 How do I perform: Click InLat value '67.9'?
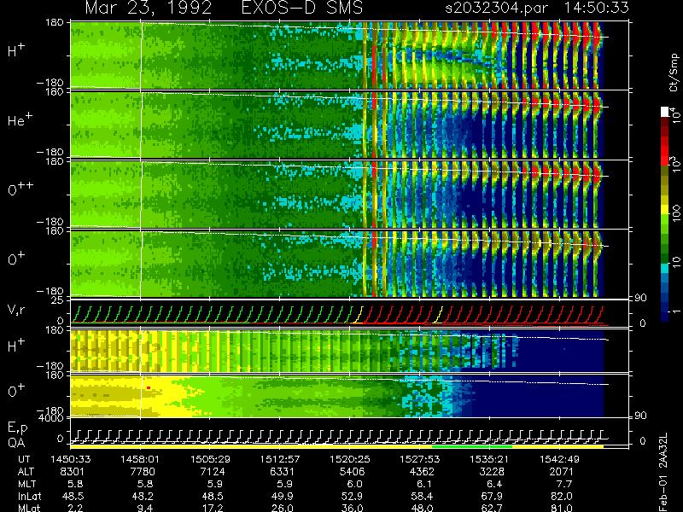click(x=492, y=497)
